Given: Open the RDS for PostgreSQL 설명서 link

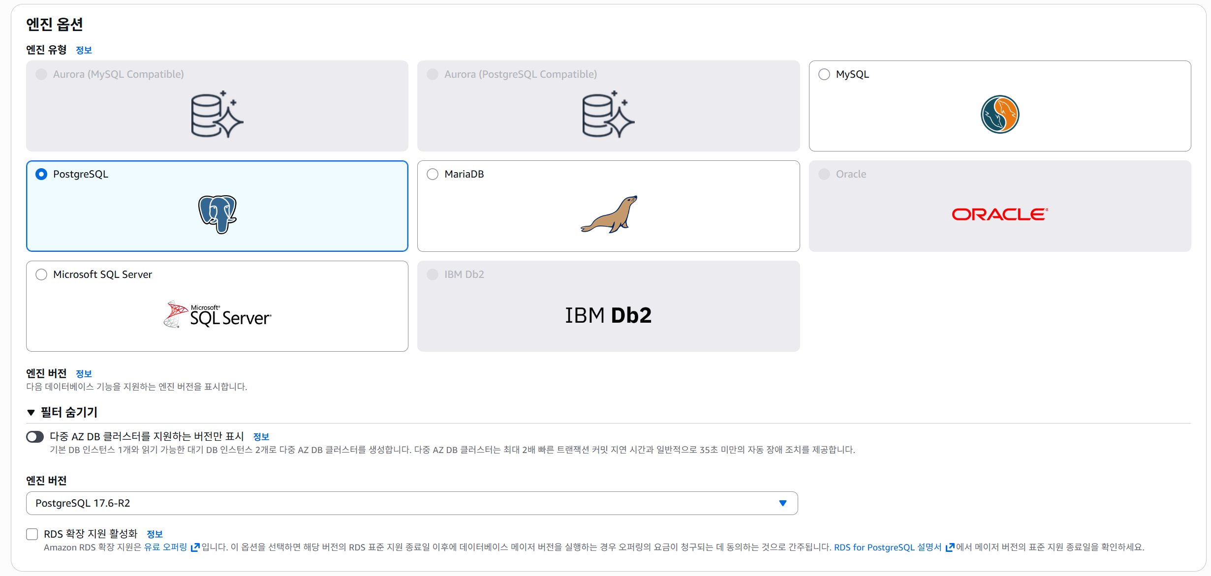Looking at the screenshot, I should click(888, 547).
